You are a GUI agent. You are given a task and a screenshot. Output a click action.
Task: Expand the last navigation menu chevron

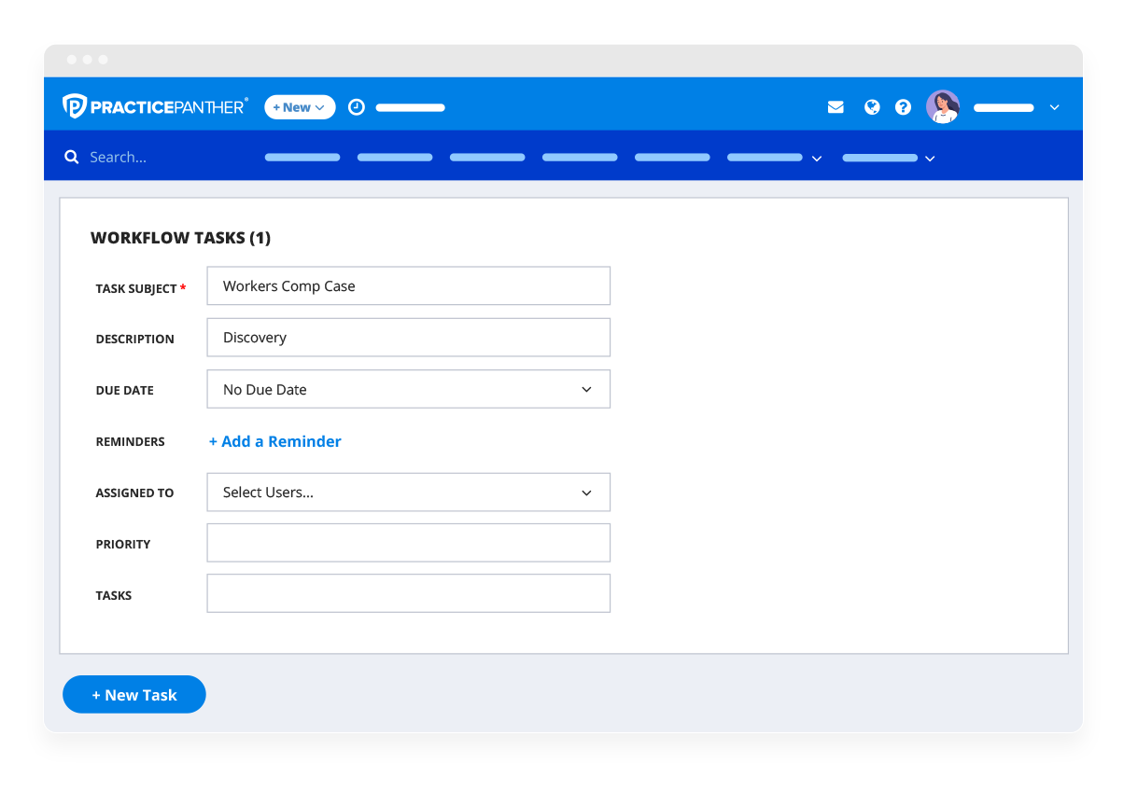click(930, 158)
